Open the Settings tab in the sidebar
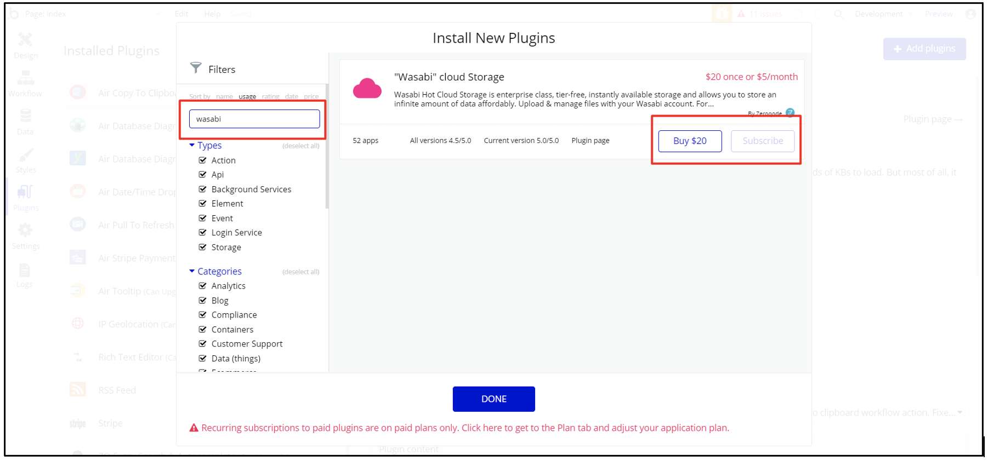988x461 pixels. [x=25, y=237]
